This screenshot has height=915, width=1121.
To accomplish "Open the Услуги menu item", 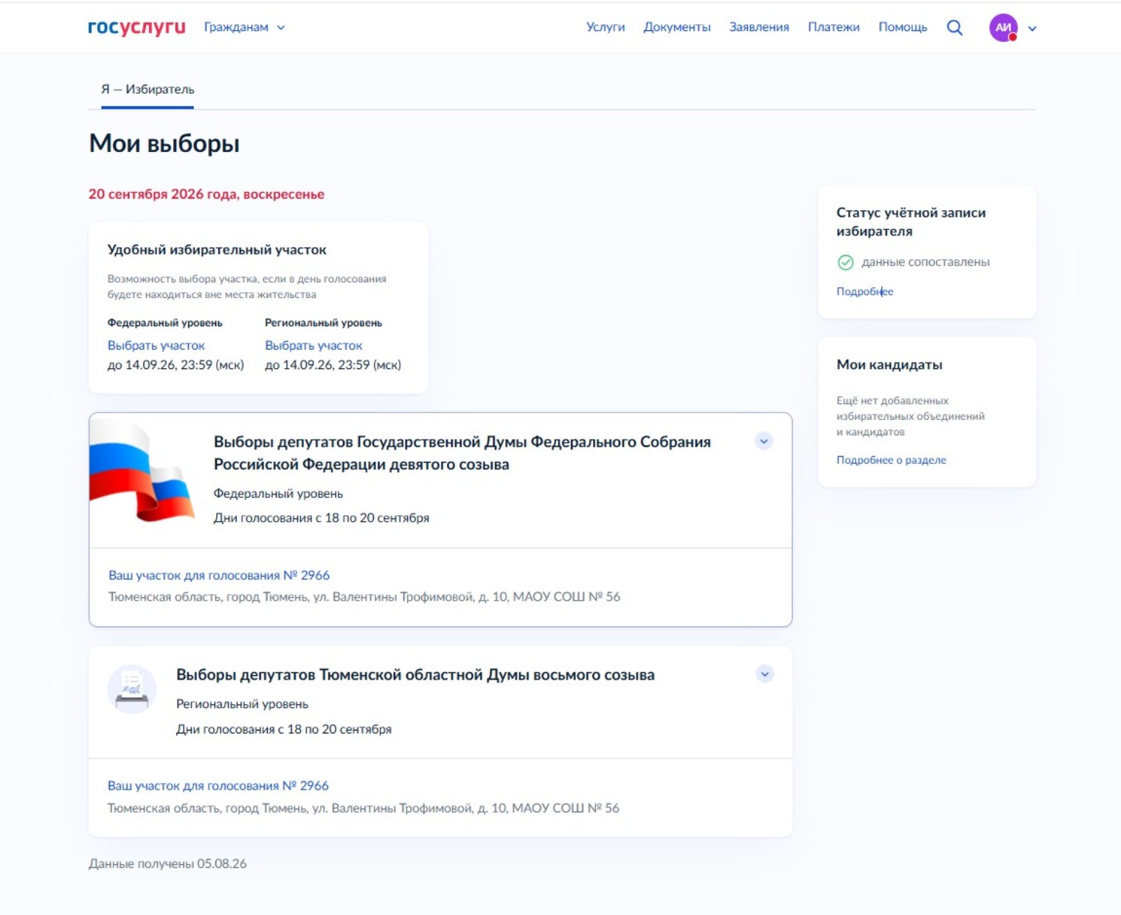I will [605, 27].
